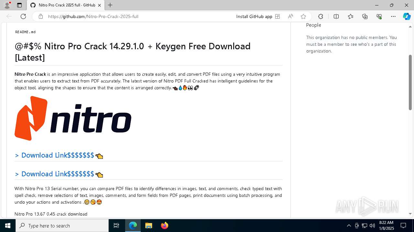414x232 pixels.
Task: Open File Explorer from the taskbar
Action: pos(148,226)
